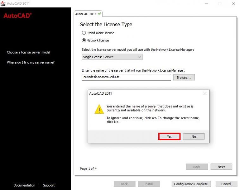Image resolution: width=240 pixels, height=190 pixels.
Task: Click the AutoCAD icon in the title bar
Action: point(3,3)
